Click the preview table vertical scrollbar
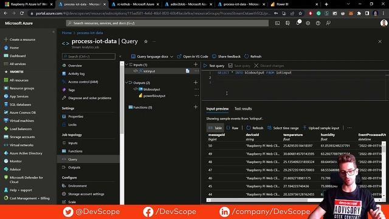389x219 pixels. [384, 148]
